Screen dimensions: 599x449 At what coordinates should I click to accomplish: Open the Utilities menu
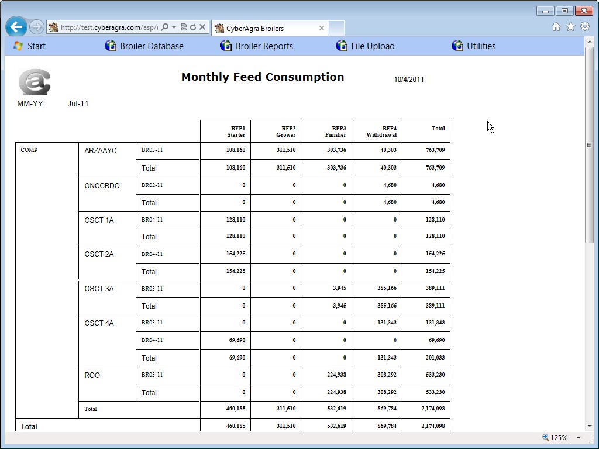[x=474, y=46]
